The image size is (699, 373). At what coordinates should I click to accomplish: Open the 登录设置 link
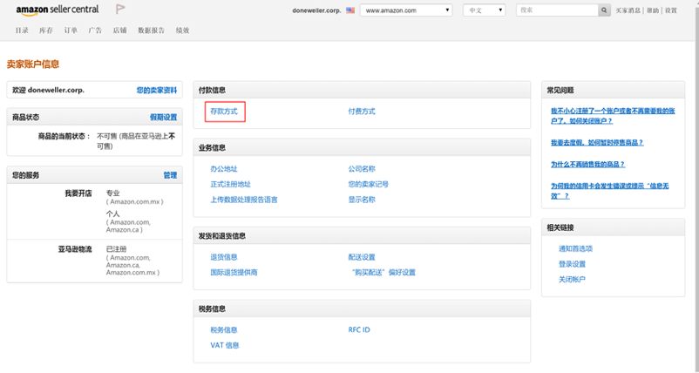(572, 264)
